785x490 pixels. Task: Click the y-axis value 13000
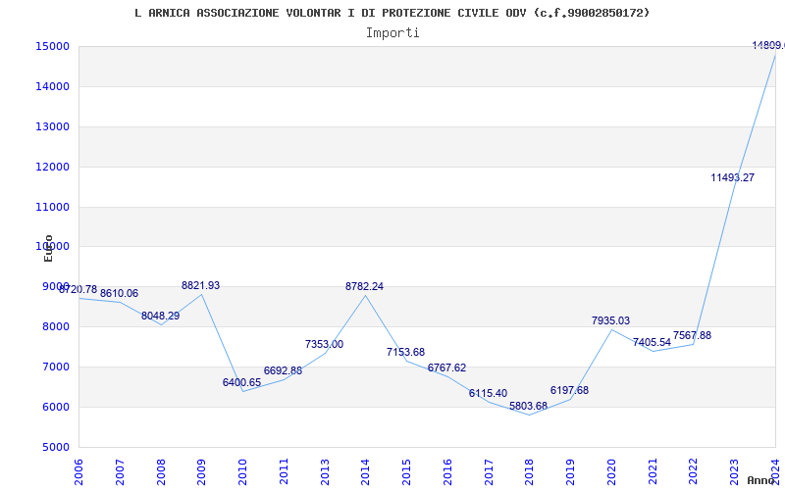[52, 126]
